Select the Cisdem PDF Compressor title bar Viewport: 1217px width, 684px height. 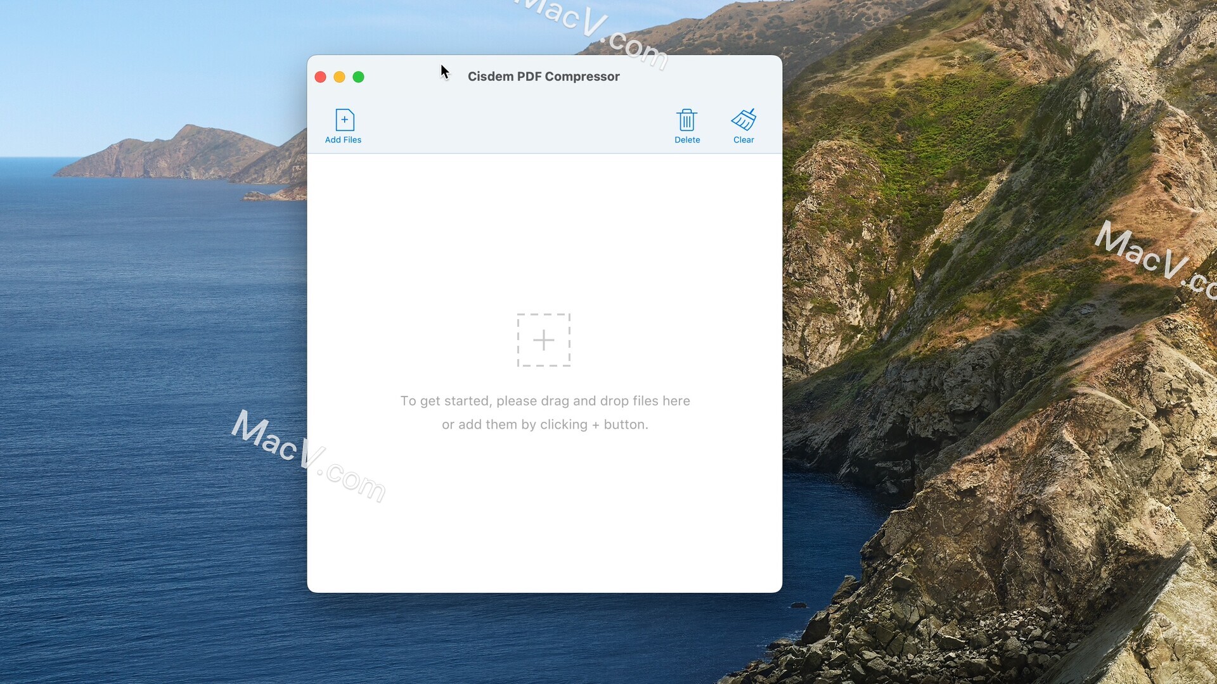coord(544,76)
